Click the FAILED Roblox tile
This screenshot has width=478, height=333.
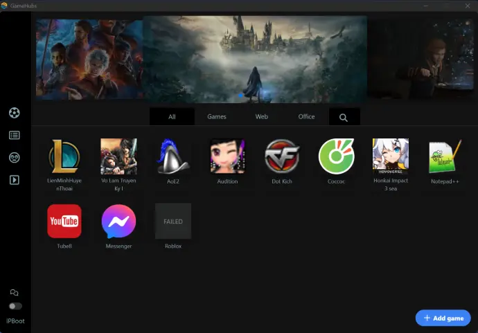click(173, 221)
